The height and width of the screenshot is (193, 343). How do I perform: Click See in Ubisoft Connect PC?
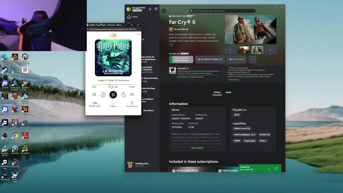coord(210,59)
